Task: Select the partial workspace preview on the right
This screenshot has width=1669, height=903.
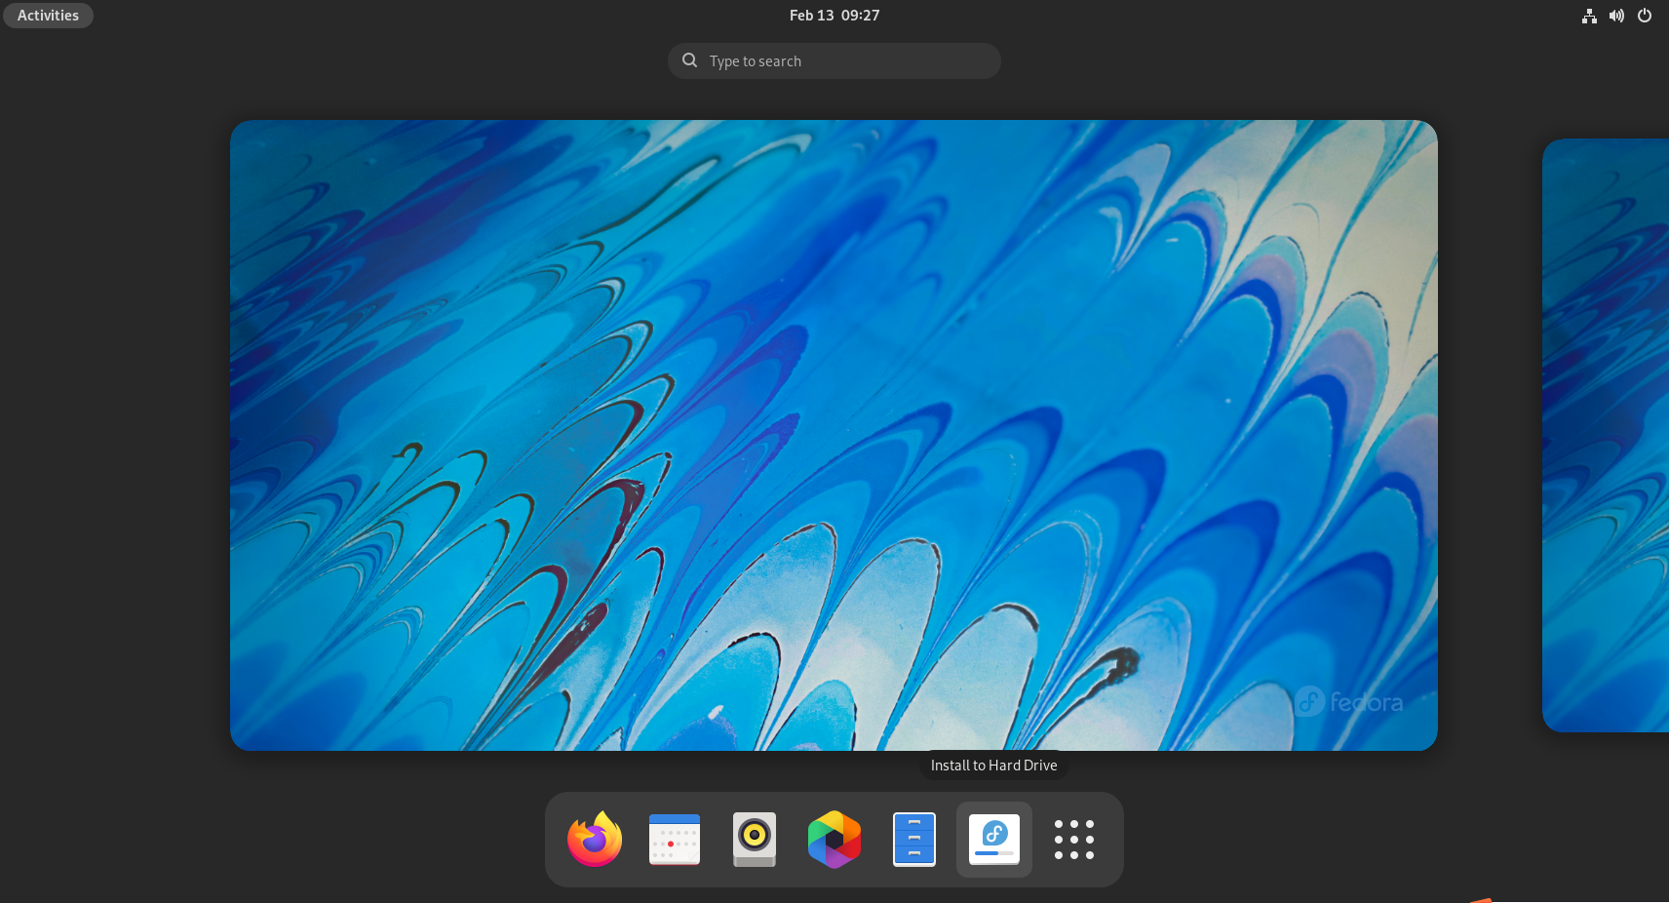Action: pyautogui.click(x=1607, y=435)
